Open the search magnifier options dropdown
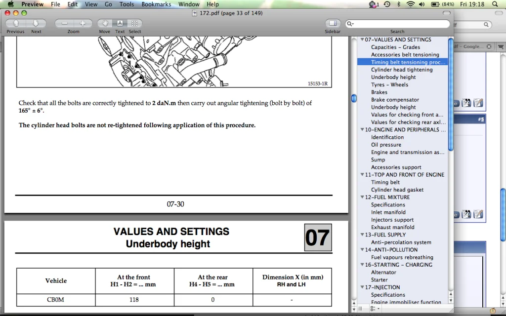Viewport: 506px width, 316px height. pos(350,24)
